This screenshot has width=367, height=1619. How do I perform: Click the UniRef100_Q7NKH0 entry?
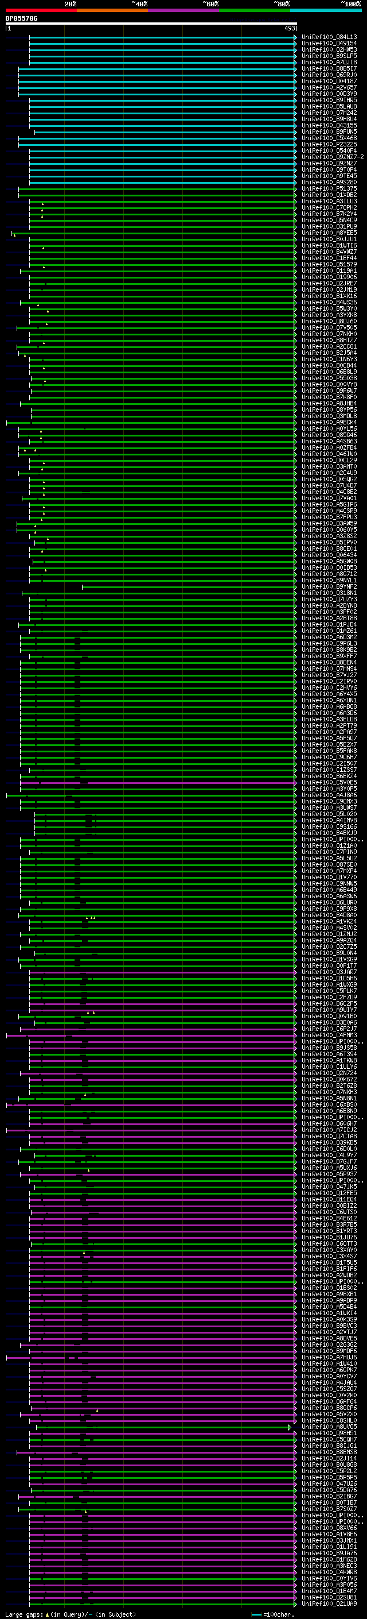tap(329, 334)
